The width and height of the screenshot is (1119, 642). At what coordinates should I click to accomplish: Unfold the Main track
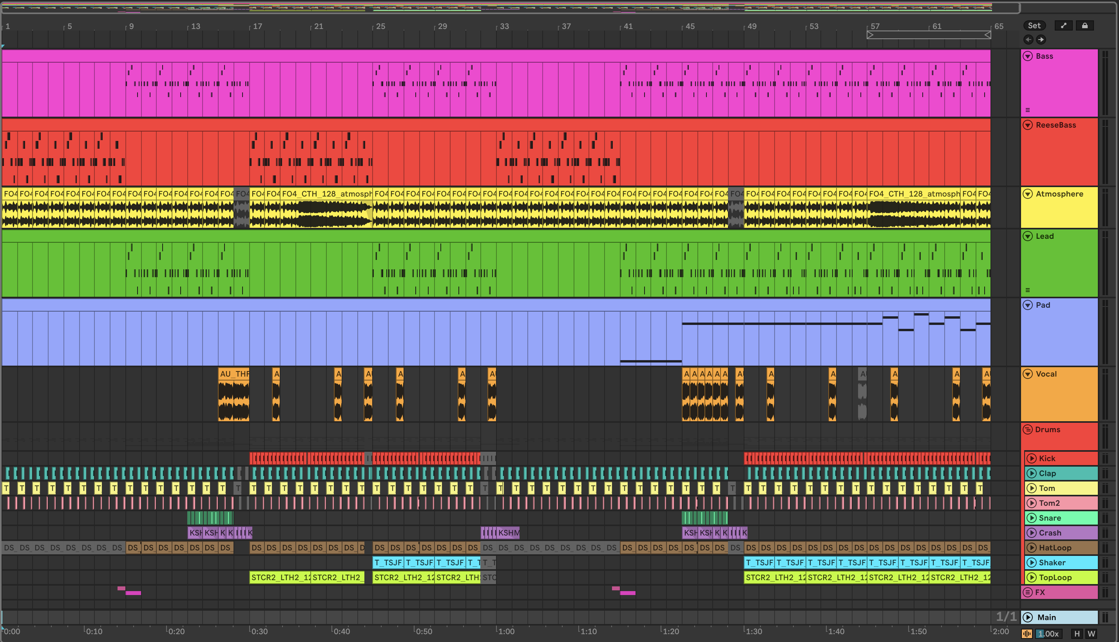(x=1028, y=617)
